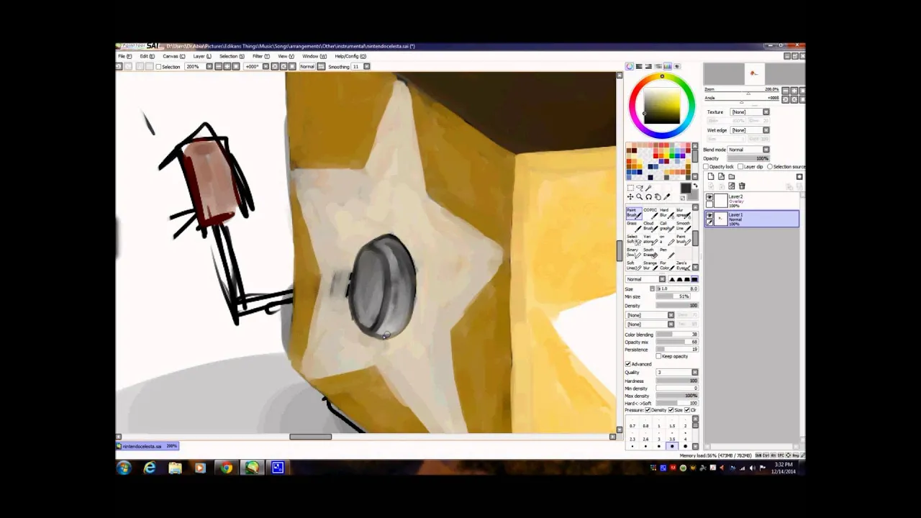Screen dimensions: 921x518
Task: Choose the Smooth Line brush
Action: coord(684,227)
